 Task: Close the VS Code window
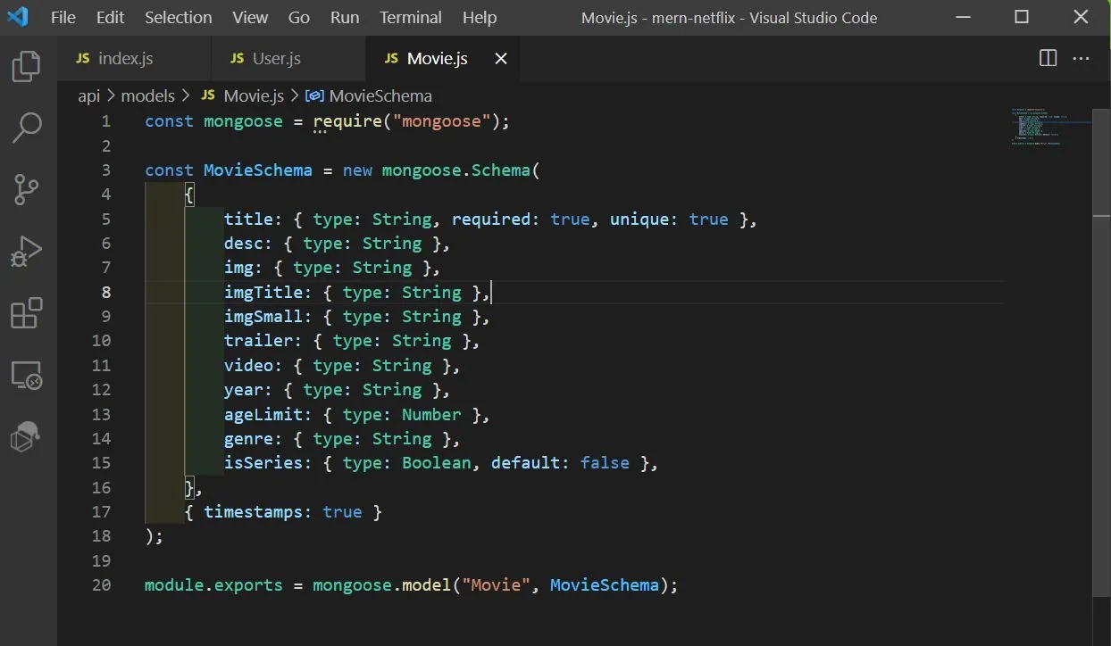pos(1082,17)
